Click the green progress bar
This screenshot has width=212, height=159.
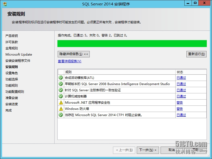pyautogui.click(x=132, y=43)
